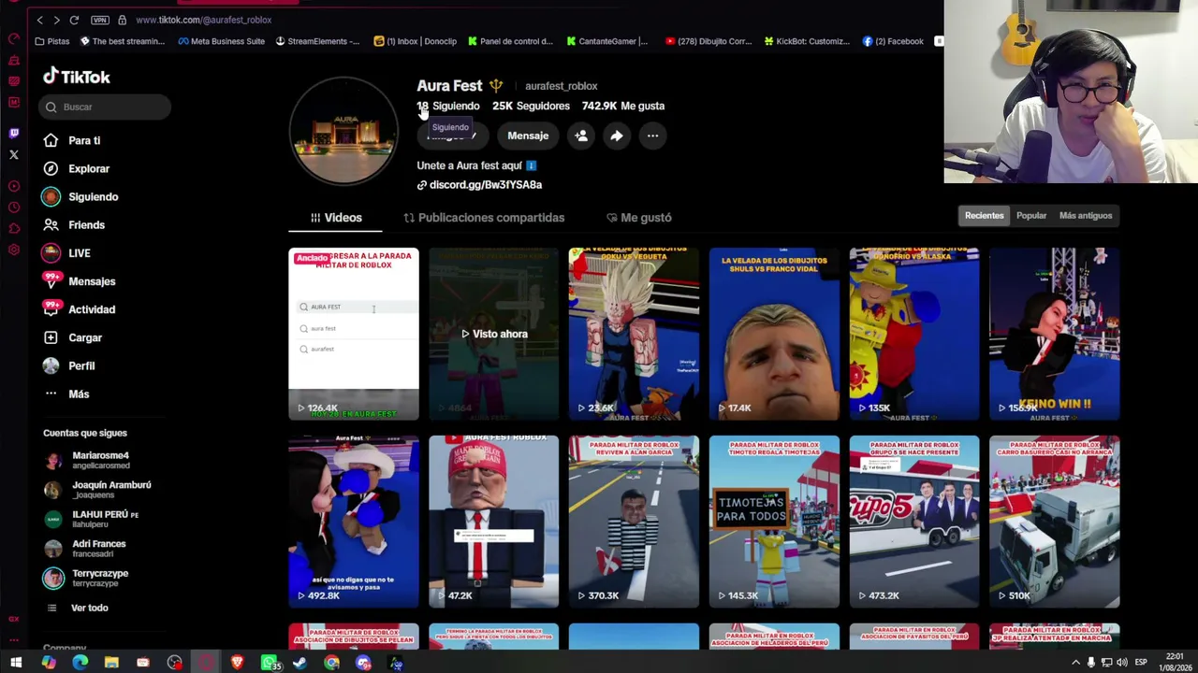Viewport: 1198px width, 673px height.
Task: Toggle the browser VPN badge
Action: [99, 20]
